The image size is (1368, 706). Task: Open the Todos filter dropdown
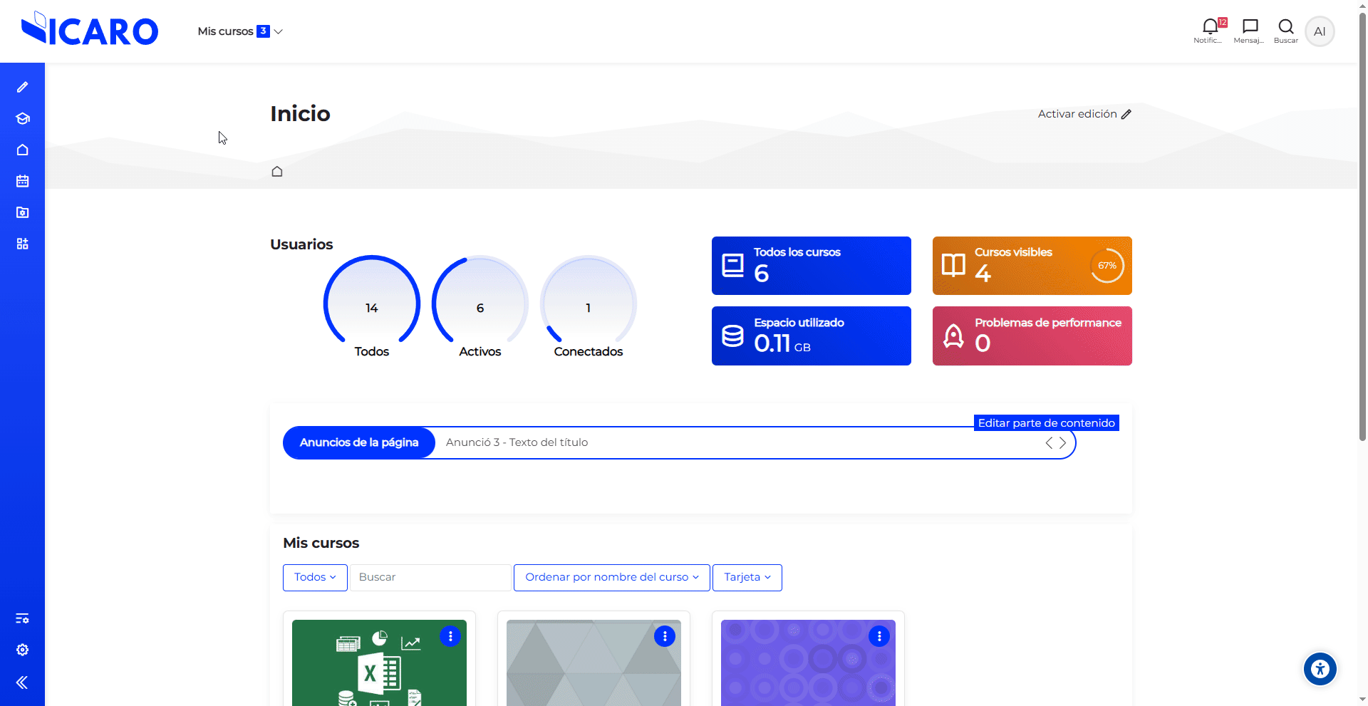pos(315,577)
